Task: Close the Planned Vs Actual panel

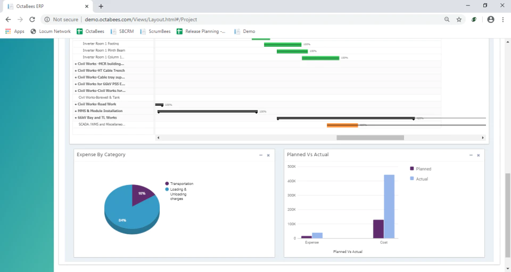Action: tap(479, 155)
